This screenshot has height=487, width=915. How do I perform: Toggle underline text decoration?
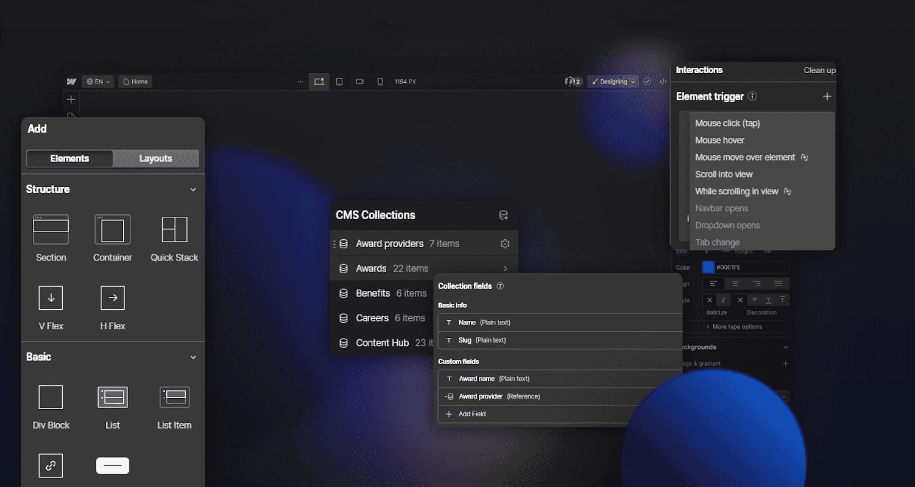click(x=768, y=300)
